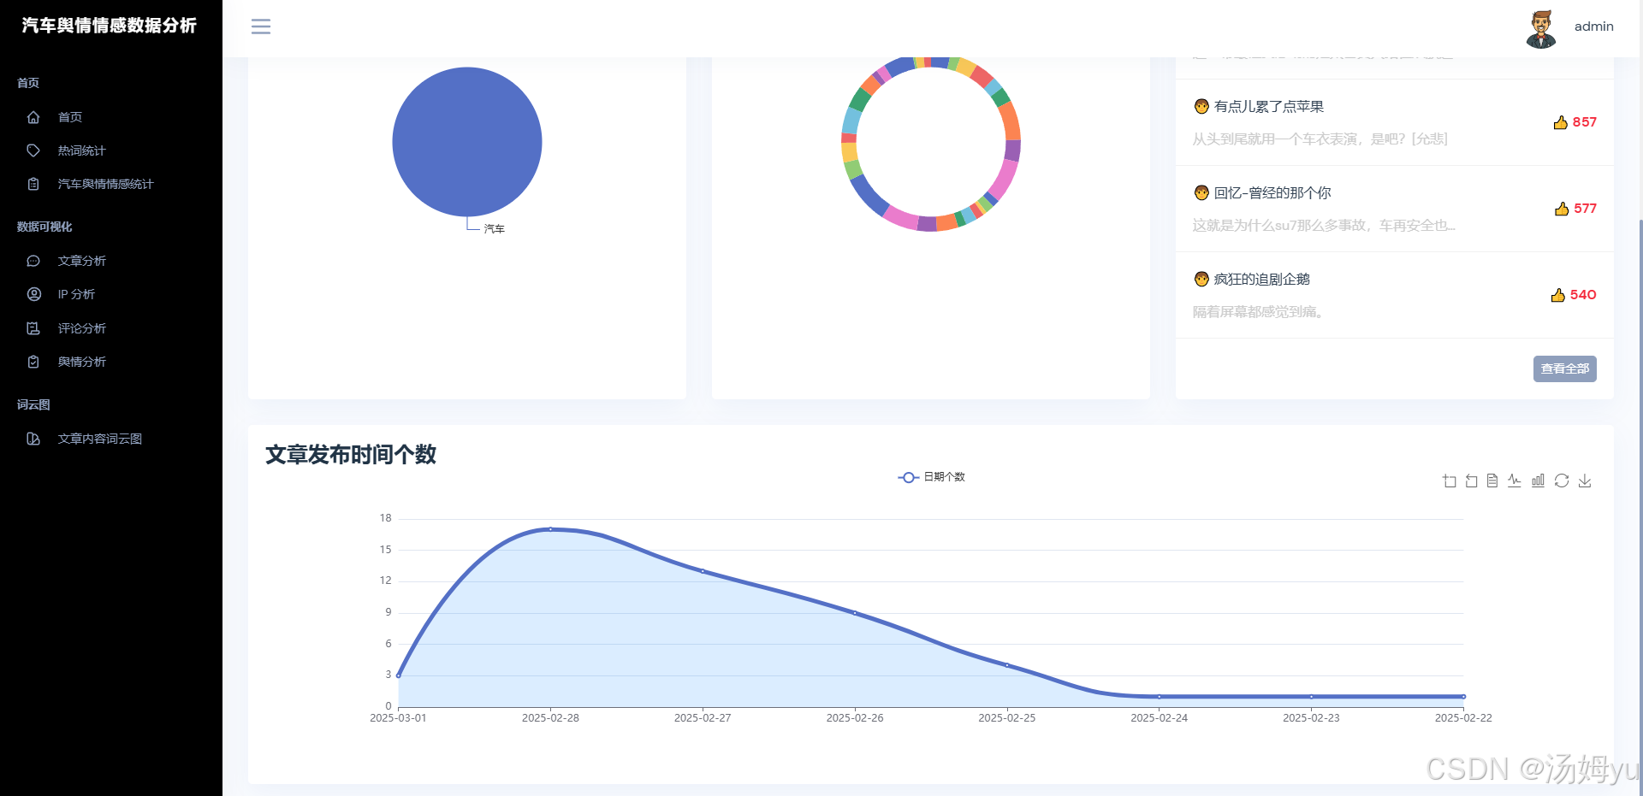Click the 查看全部 button

coord(1564,369)
